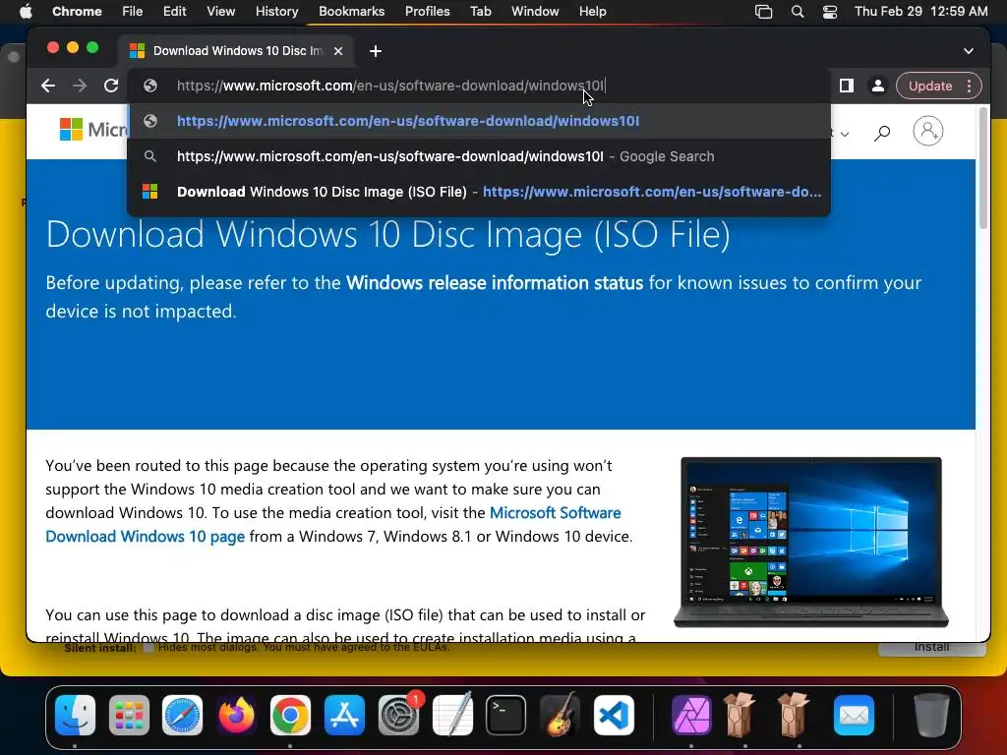Open the Trash in the Dock

931,715
